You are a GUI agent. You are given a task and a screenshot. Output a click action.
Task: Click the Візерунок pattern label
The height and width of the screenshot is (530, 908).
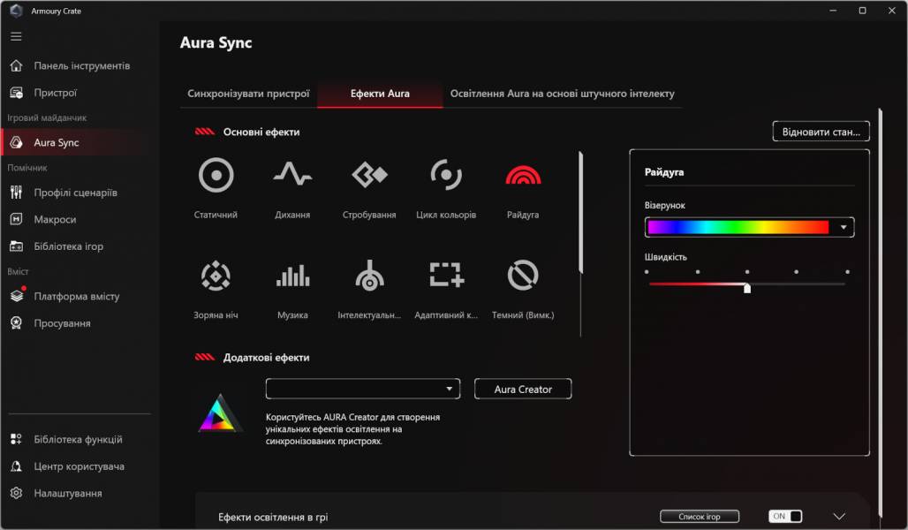pyautogui.click(x=665, y=205)
